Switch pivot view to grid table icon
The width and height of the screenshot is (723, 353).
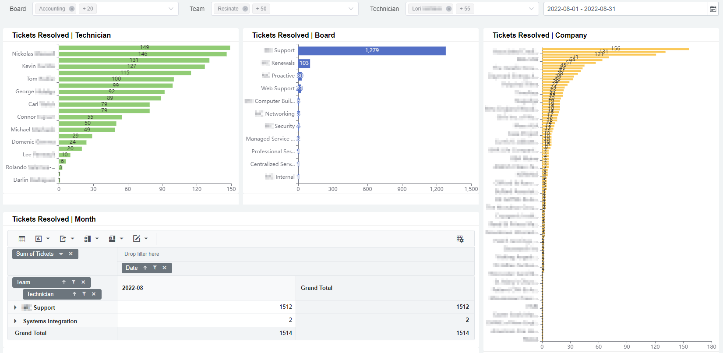(x=22, y=239)
